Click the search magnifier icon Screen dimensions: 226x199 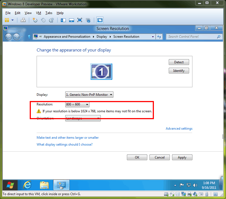click(219, 37)
